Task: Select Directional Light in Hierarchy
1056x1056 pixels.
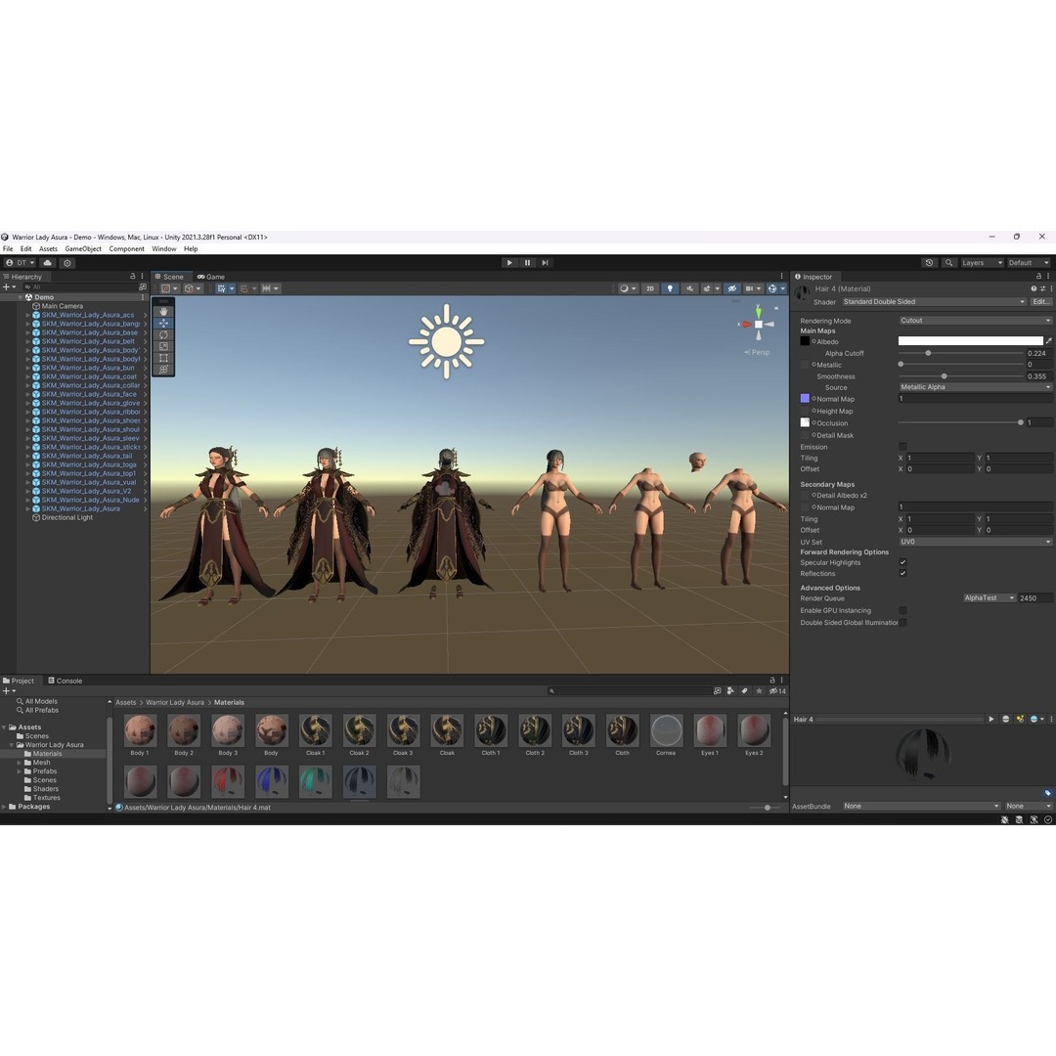Action: (x=66, y=518)
